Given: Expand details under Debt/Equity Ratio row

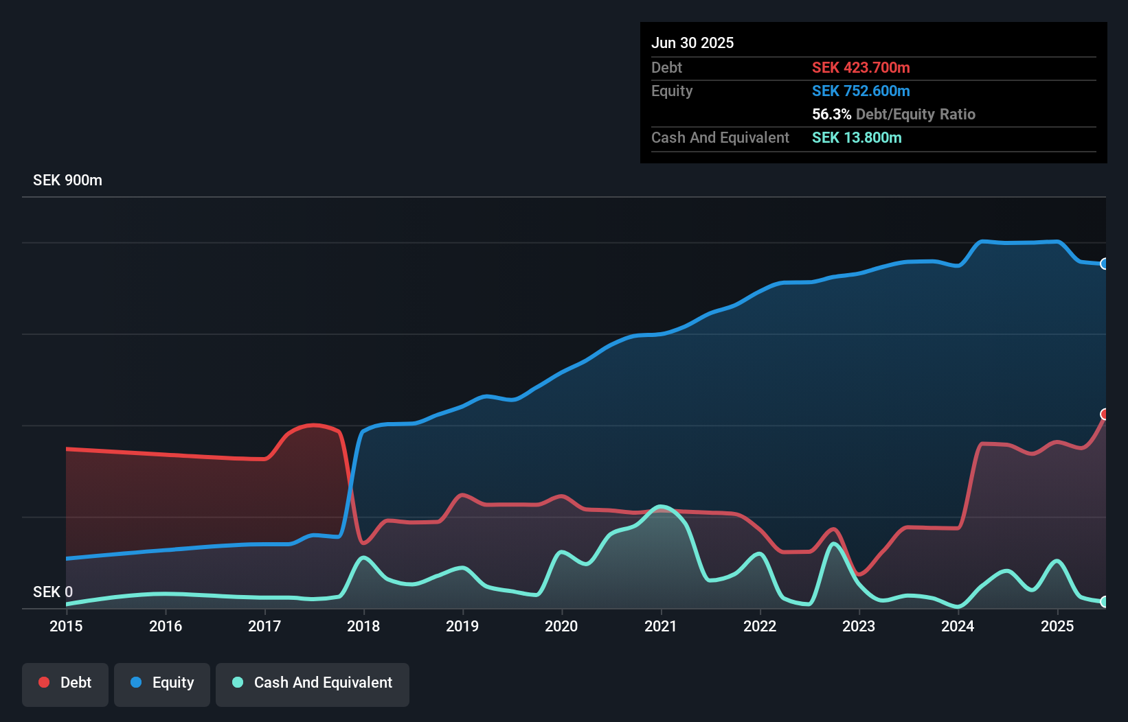Looking at the screenshot, I should click(893, 114).
